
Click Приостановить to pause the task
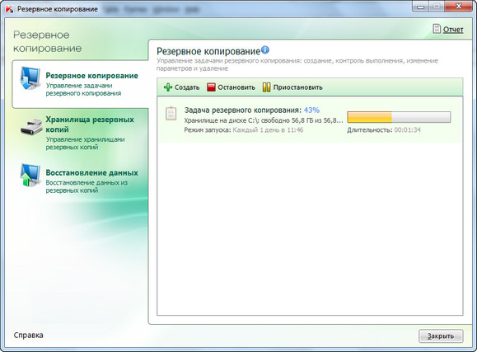pos(292,87)
